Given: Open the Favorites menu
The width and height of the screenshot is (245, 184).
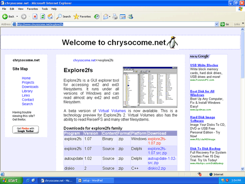Looking at the screenshot, I should click(x=33, y=9).
